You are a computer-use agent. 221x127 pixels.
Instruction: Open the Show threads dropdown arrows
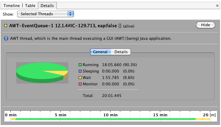tap(71, 14)
